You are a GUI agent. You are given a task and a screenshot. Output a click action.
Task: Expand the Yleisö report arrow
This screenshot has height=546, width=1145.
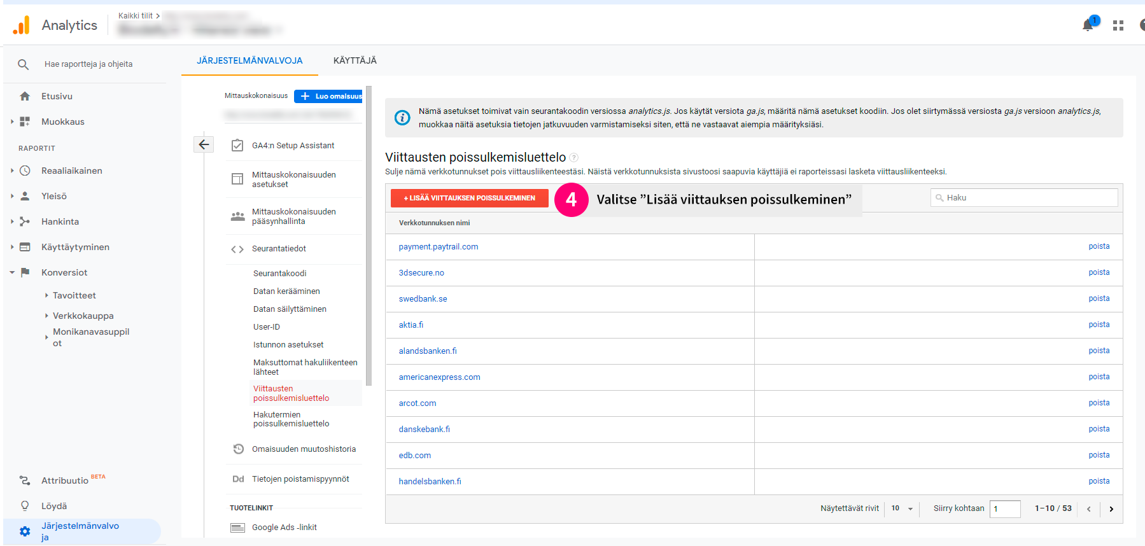click(12, 196)
